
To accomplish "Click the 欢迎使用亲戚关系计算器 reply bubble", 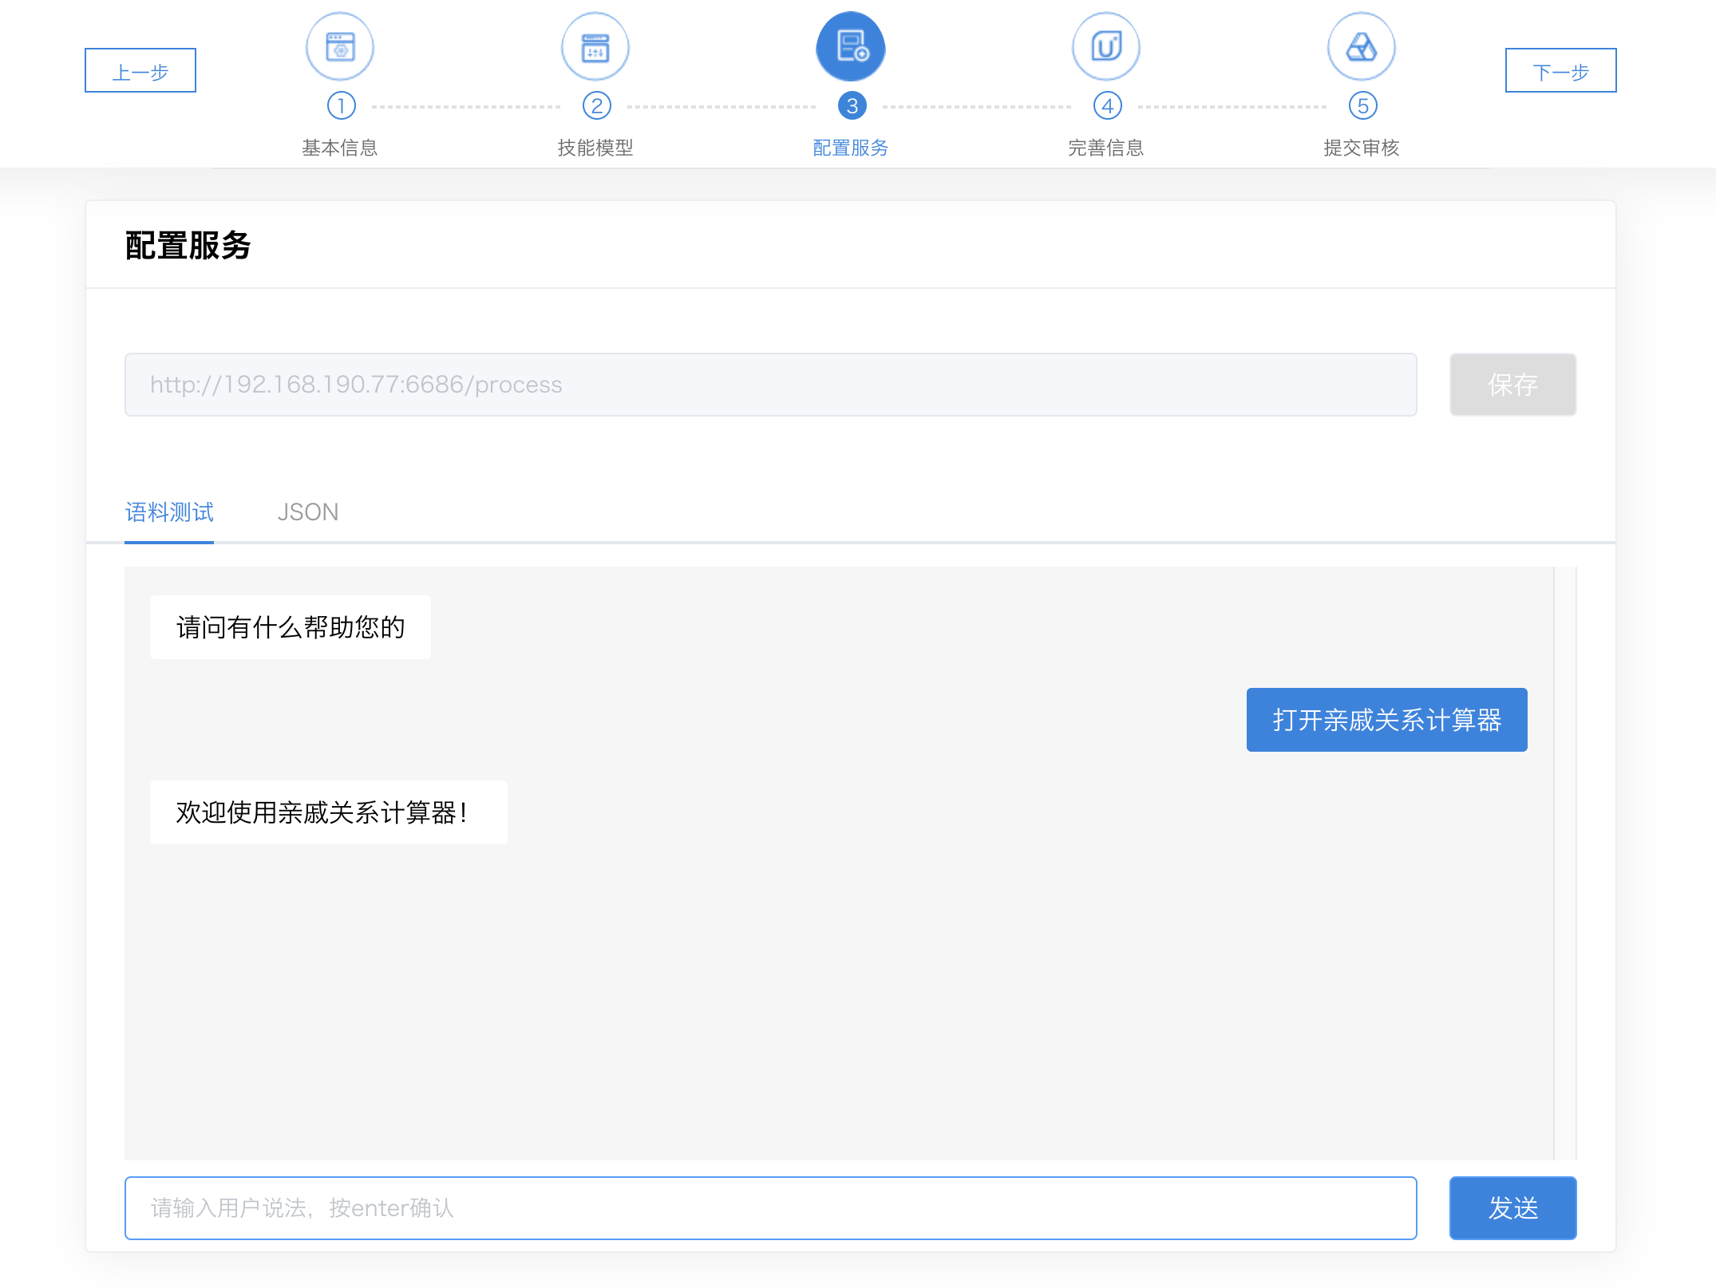I will 328,812.
